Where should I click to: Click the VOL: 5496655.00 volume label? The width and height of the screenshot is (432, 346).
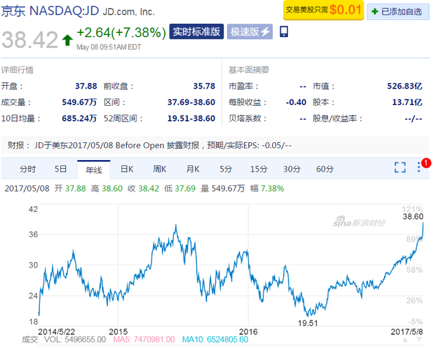[75, 339]
